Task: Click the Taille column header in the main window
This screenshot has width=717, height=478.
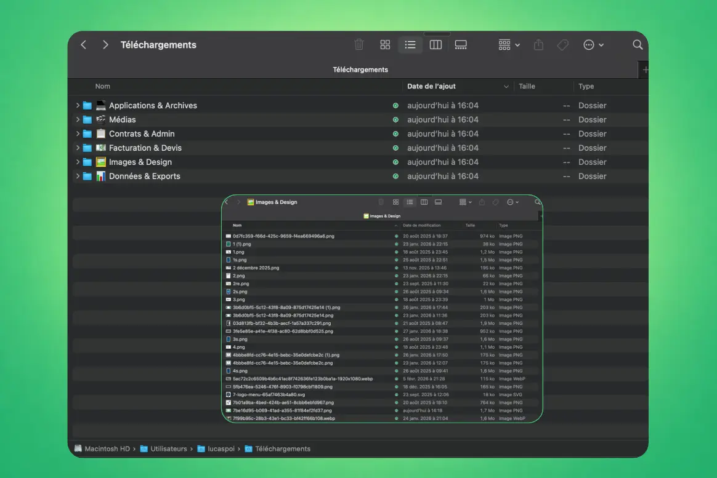Action: [527, 87]
